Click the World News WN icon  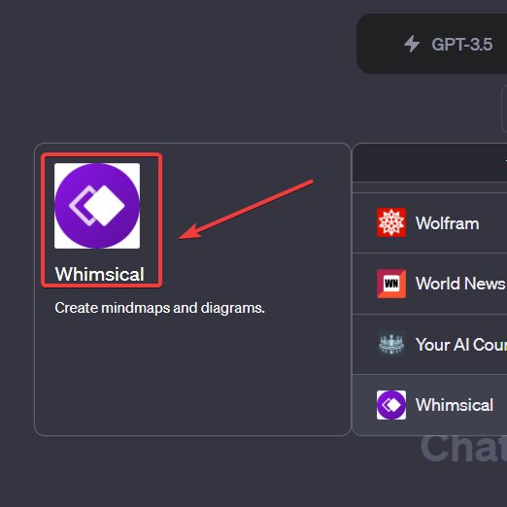391,284
